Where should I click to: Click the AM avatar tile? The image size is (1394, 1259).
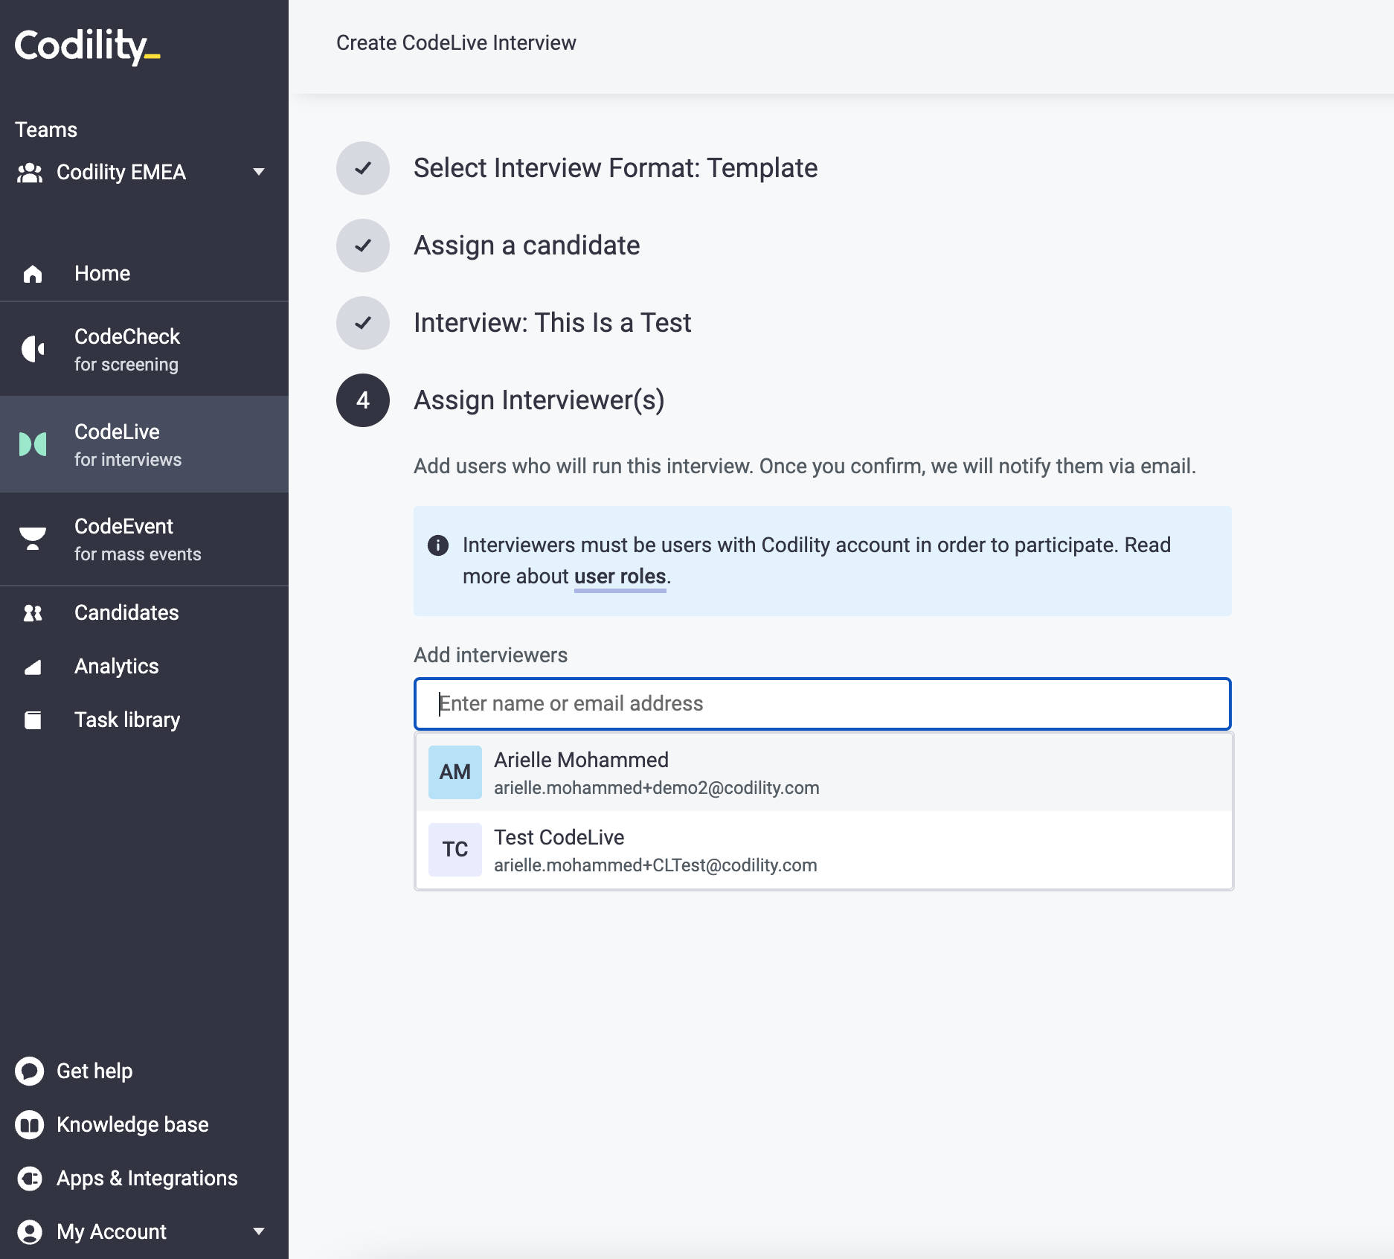point(455,772)
